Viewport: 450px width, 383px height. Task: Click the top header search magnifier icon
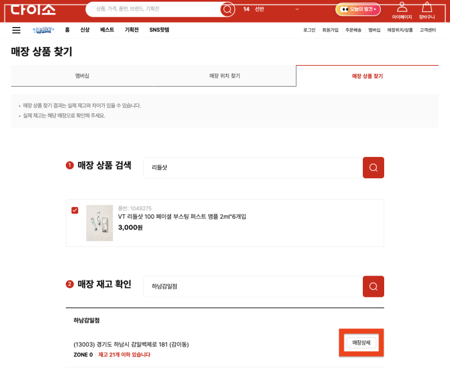228,10
